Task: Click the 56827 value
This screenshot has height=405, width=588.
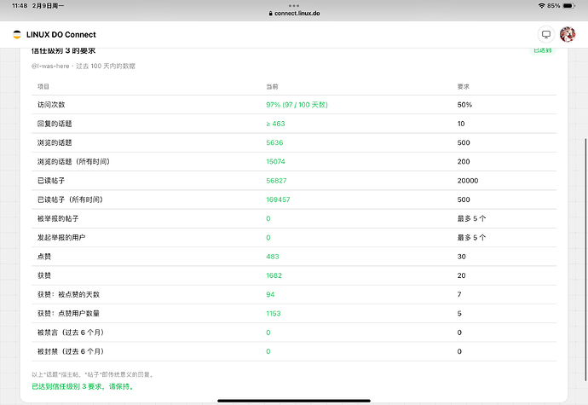Action: tap(276, 181)
